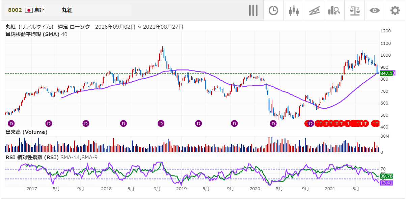Click the 丸紅【リアルタイム】週足 ローソク chart title
The height and width of the screenshot is (199, 406).
(48, 27)
